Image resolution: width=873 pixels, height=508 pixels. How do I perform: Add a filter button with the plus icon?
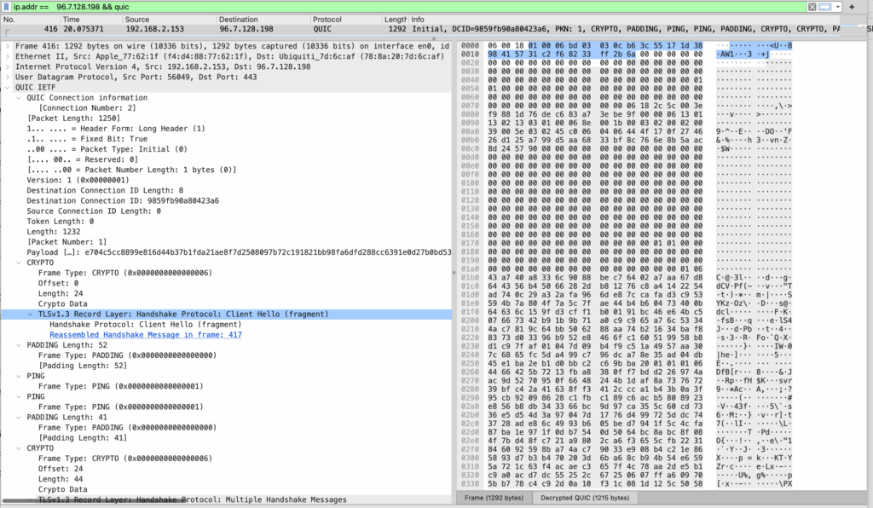pyautogui.click(x=852, y=7)
